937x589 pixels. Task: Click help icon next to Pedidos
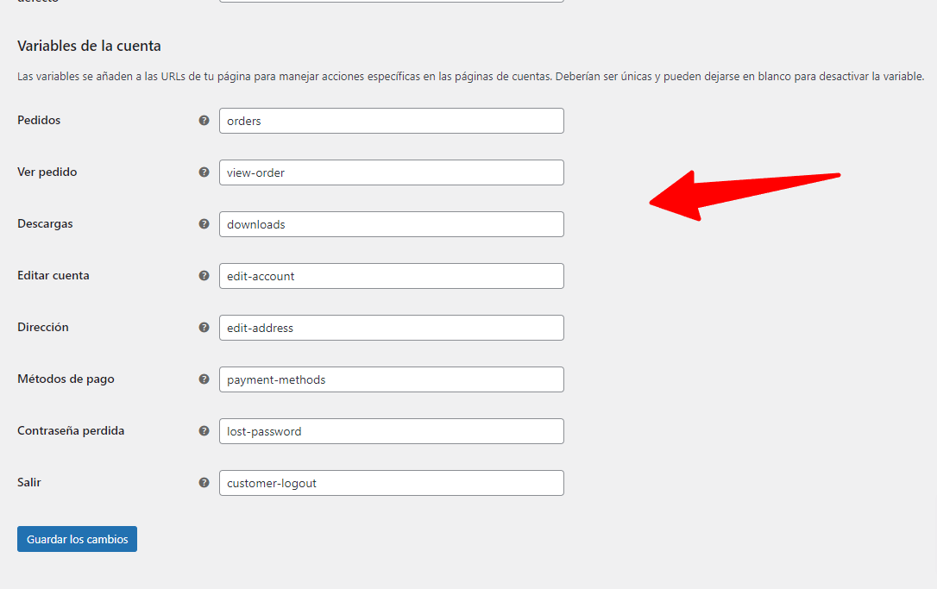pos(204,120)
